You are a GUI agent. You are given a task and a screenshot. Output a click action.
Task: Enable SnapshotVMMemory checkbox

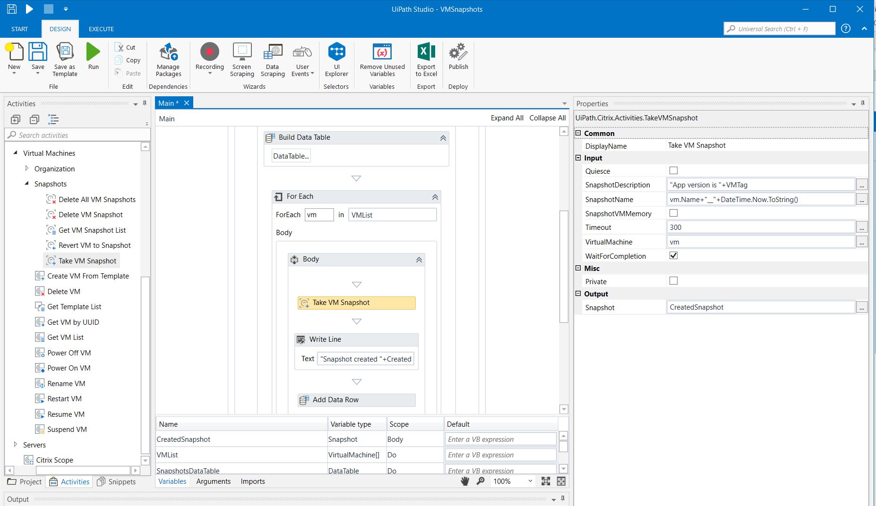(x=673, y=213)
